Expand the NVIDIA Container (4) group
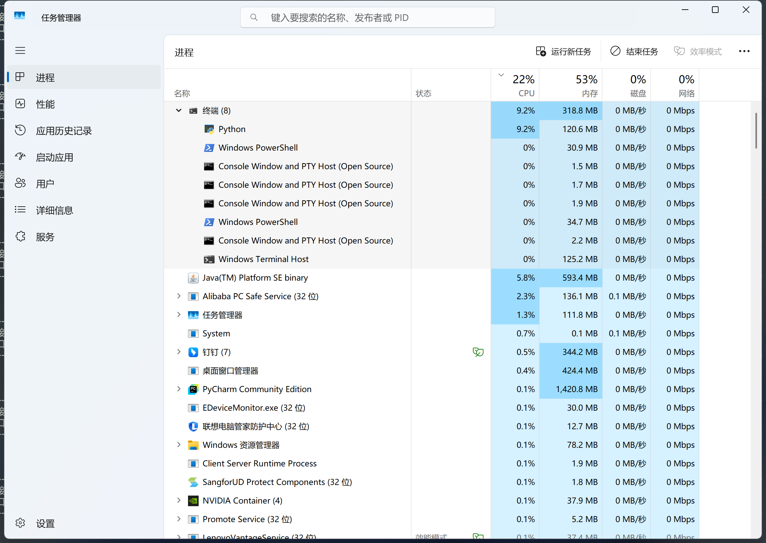This screenshot has width=766, height=543. [x=179, y=500]
